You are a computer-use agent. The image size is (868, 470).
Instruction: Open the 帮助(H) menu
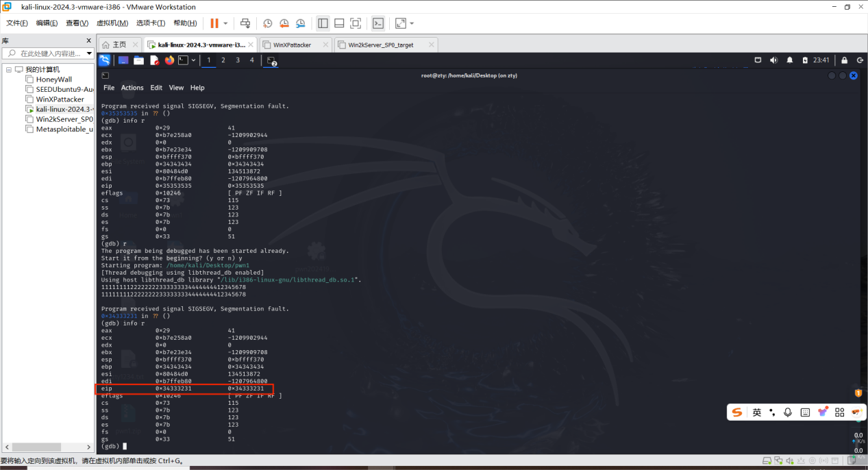pos(185,23)
